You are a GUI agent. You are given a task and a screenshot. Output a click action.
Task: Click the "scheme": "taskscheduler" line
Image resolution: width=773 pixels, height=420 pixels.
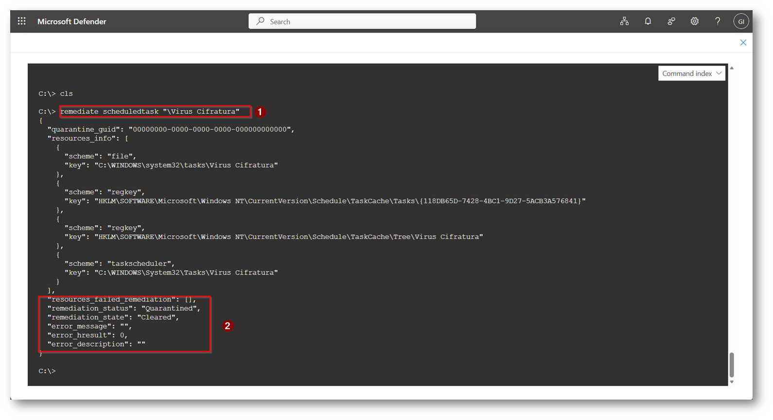point(119,264)
